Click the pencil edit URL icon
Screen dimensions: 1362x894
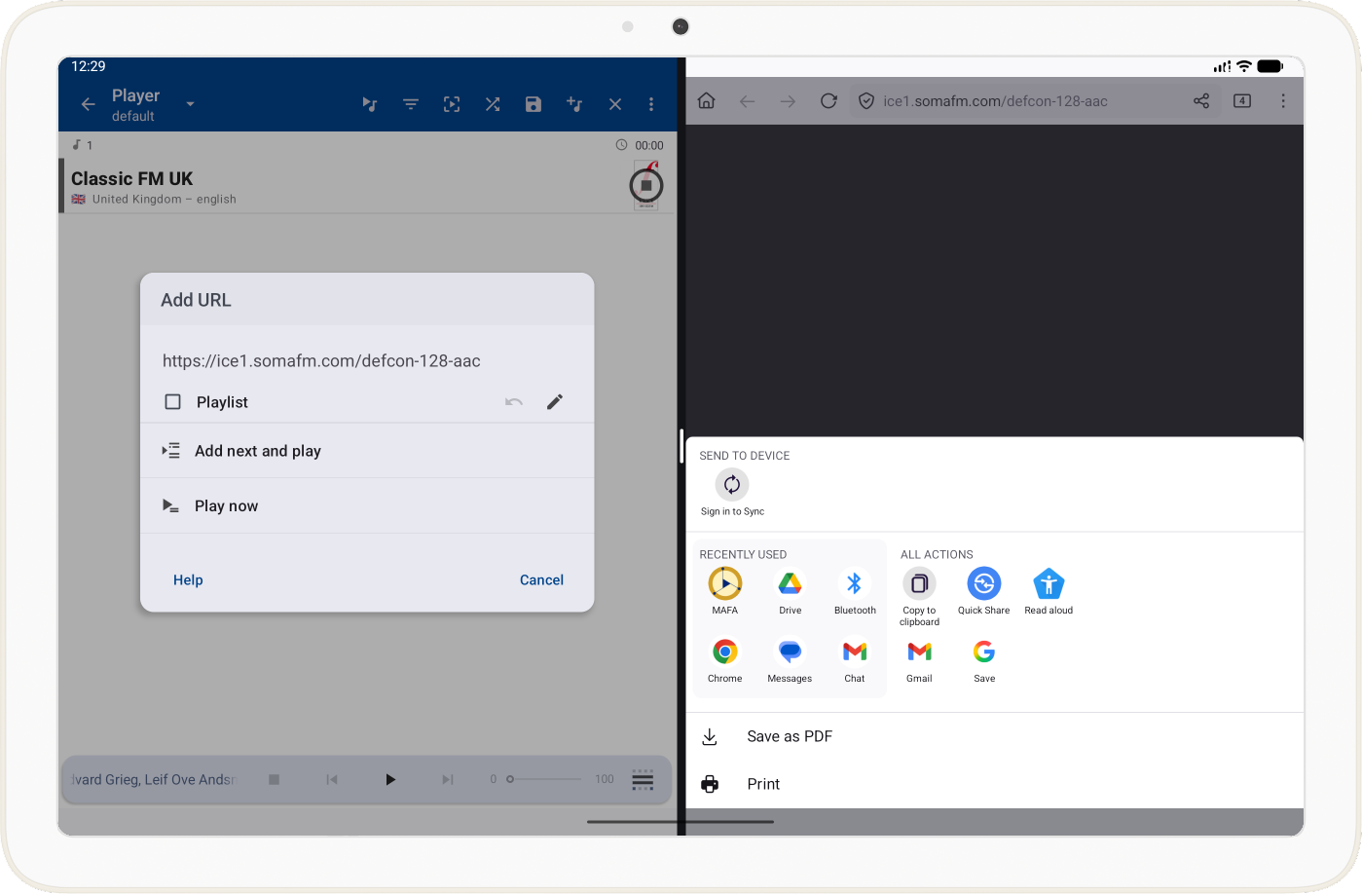555,402
